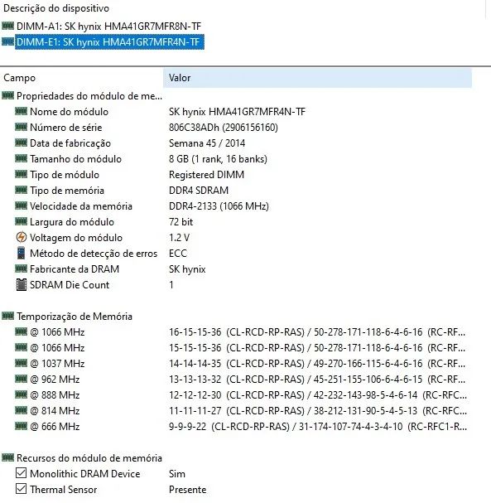Viewport: 491px width, 503px height.
Task: Click icon beside Método de detecção de erros
Action: coord(22,253)
